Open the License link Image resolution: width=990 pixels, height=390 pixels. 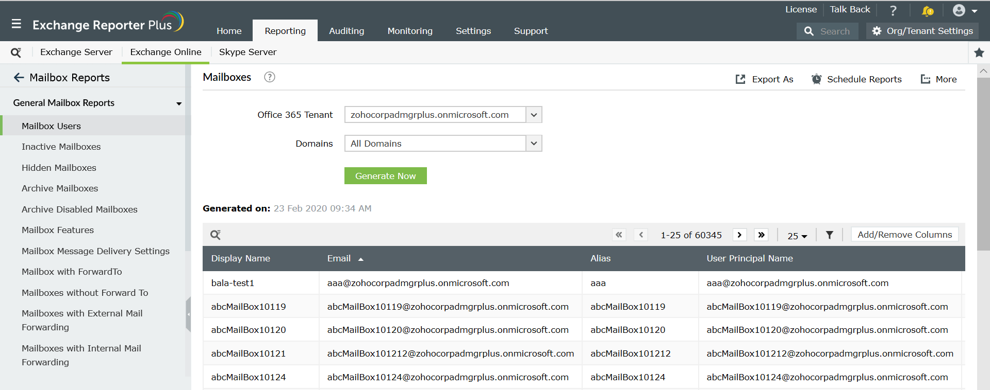pos(801,9)
